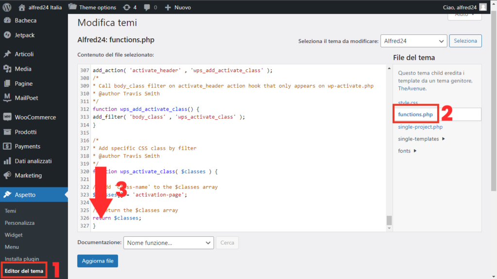Open the WooCommerce menu
The image size is (497, 279).
click(x=34, y=117)
